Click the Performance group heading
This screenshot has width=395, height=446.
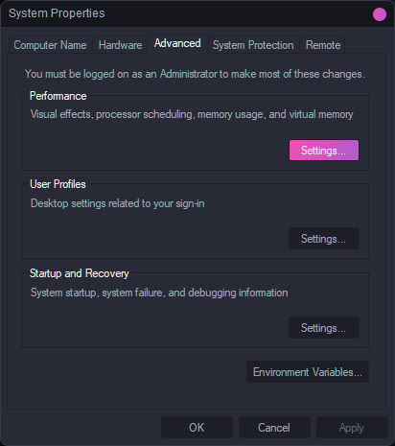point(58,96)
